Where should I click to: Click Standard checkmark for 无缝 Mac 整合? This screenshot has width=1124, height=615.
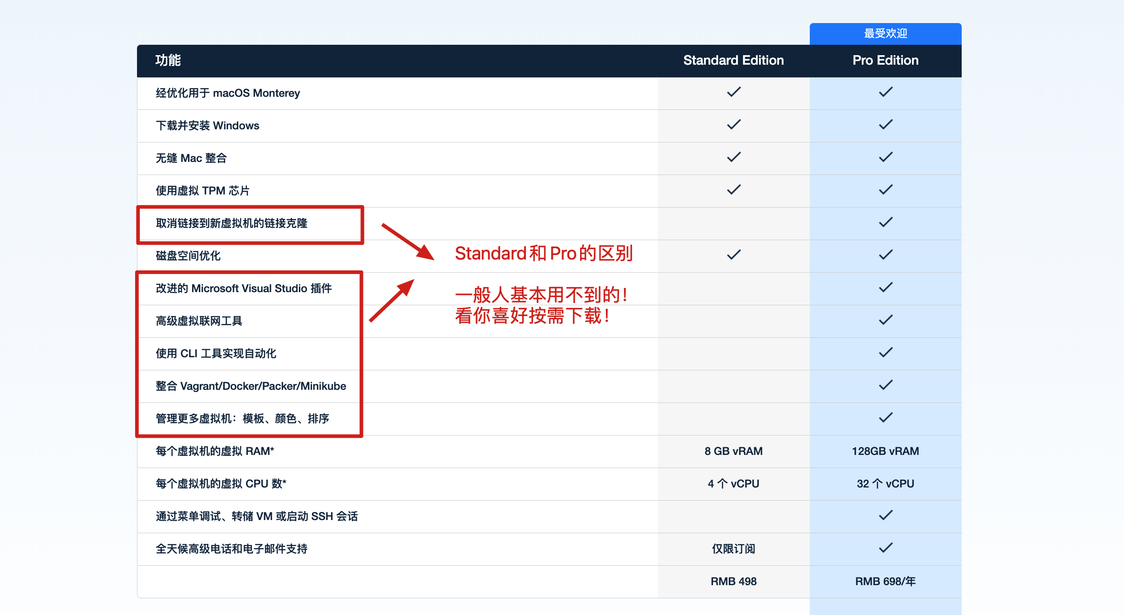click(x=734, y=157)
